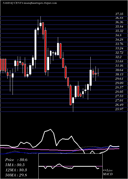
Task: Click the 50MA : 29.8 readout
Action: [16, 175]
